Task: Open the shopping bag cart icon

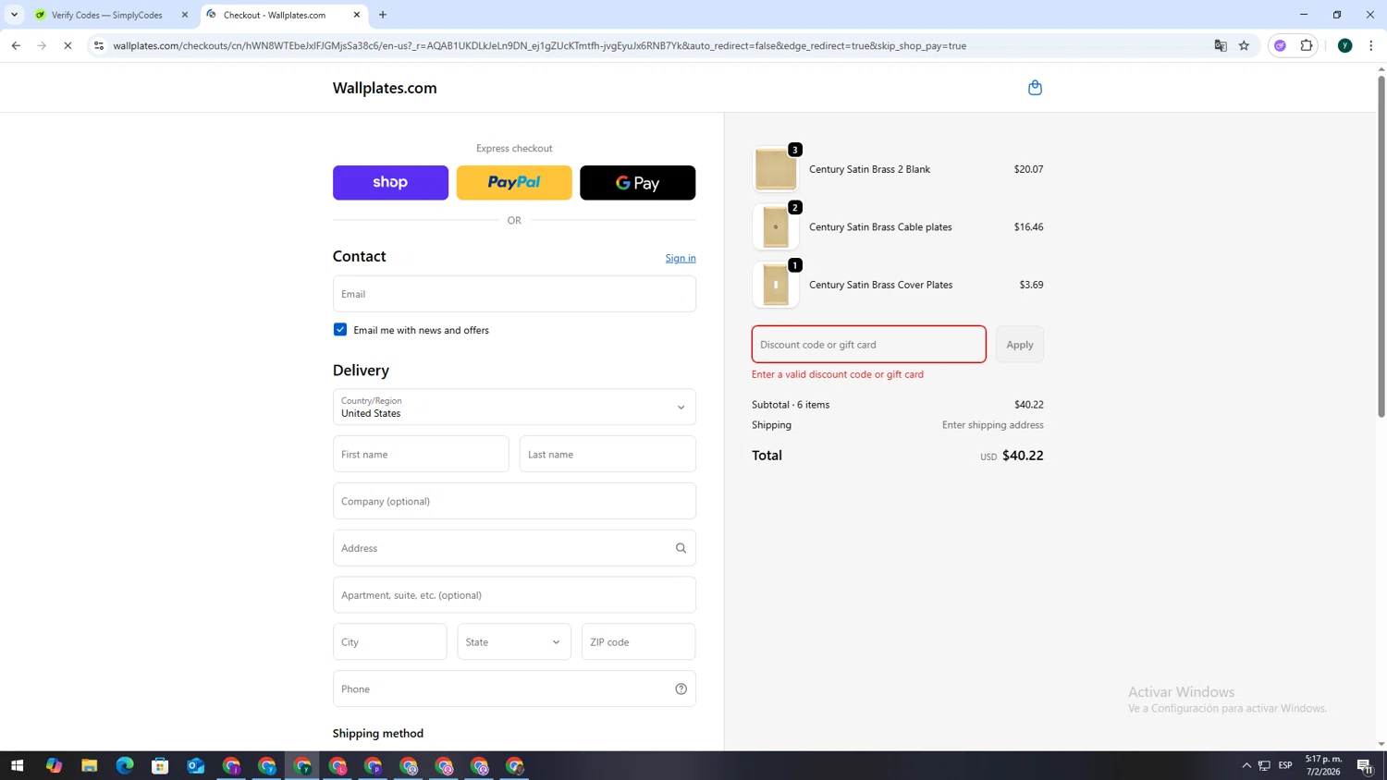Action: pos(1035,88)
